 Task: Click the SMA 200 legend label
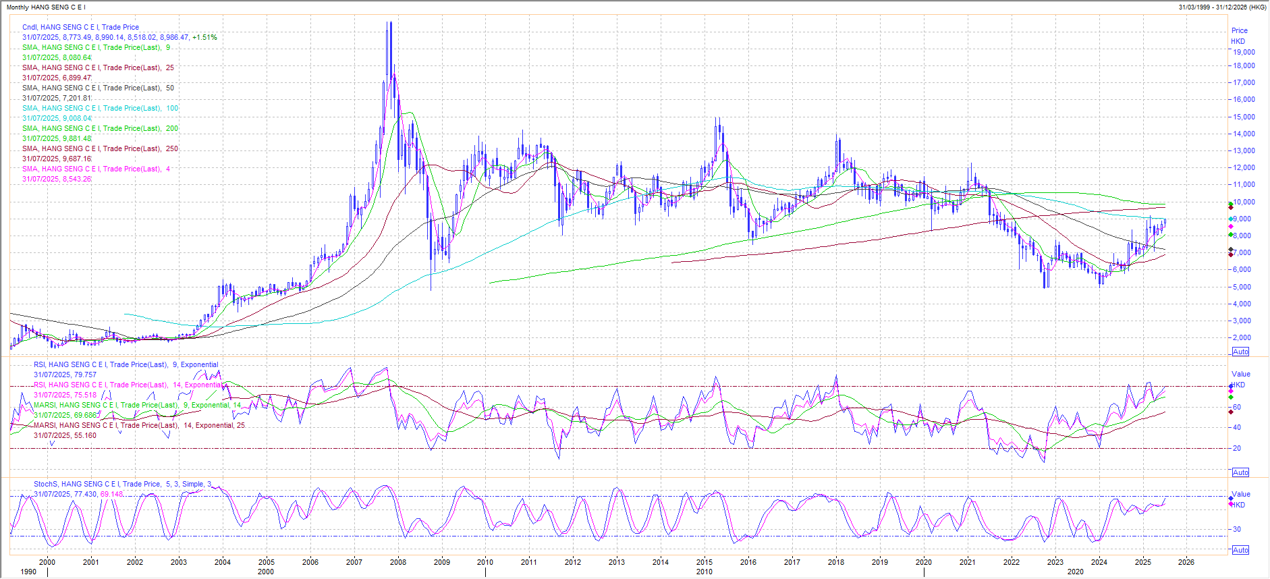pos(100,129)
